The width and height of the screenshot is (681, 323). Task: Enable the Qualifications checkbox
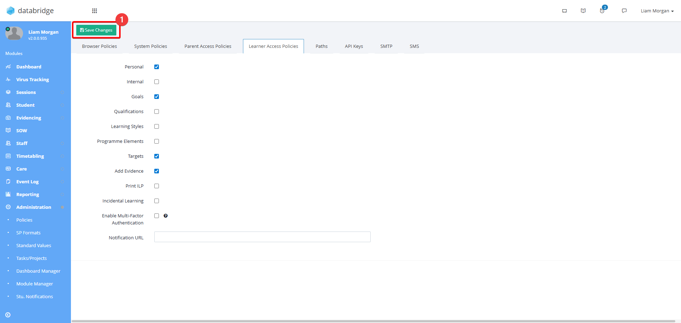(x=156, y=111)
